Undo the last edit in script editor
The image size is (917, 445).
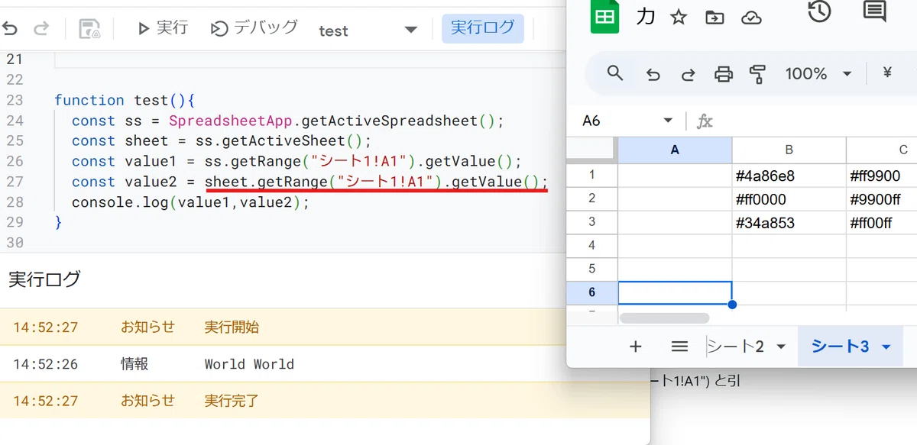[x=10, y=29]
